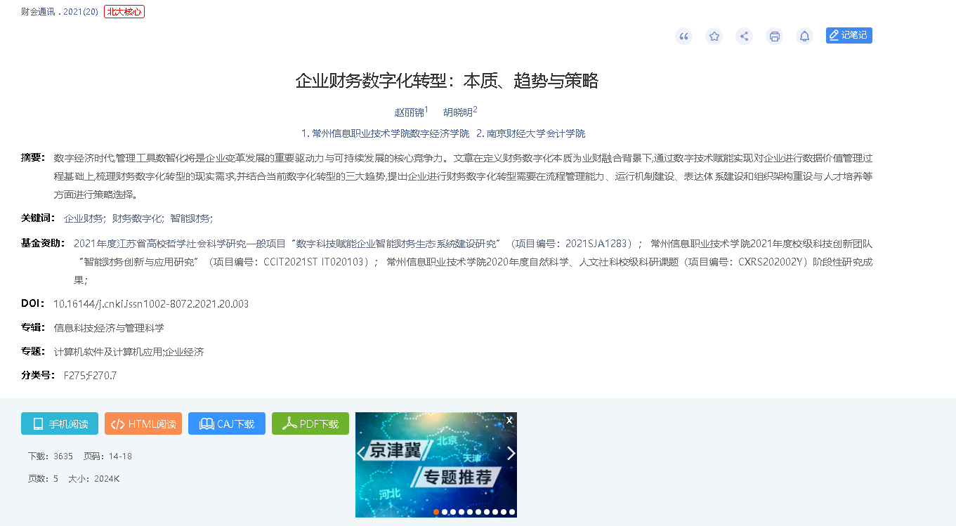The image size is (956, 526).
Task: Open the 记笔记 note button
Action: [849, 35]
